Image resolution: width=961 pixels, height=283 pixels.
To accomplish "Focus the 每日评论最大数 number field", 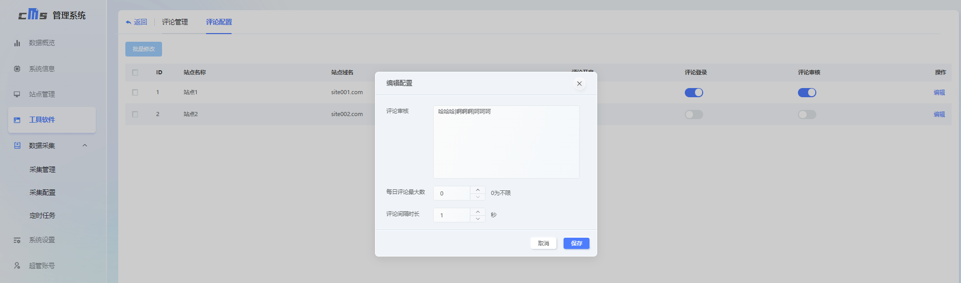I will pyautogui.click(x=451, y=193).
